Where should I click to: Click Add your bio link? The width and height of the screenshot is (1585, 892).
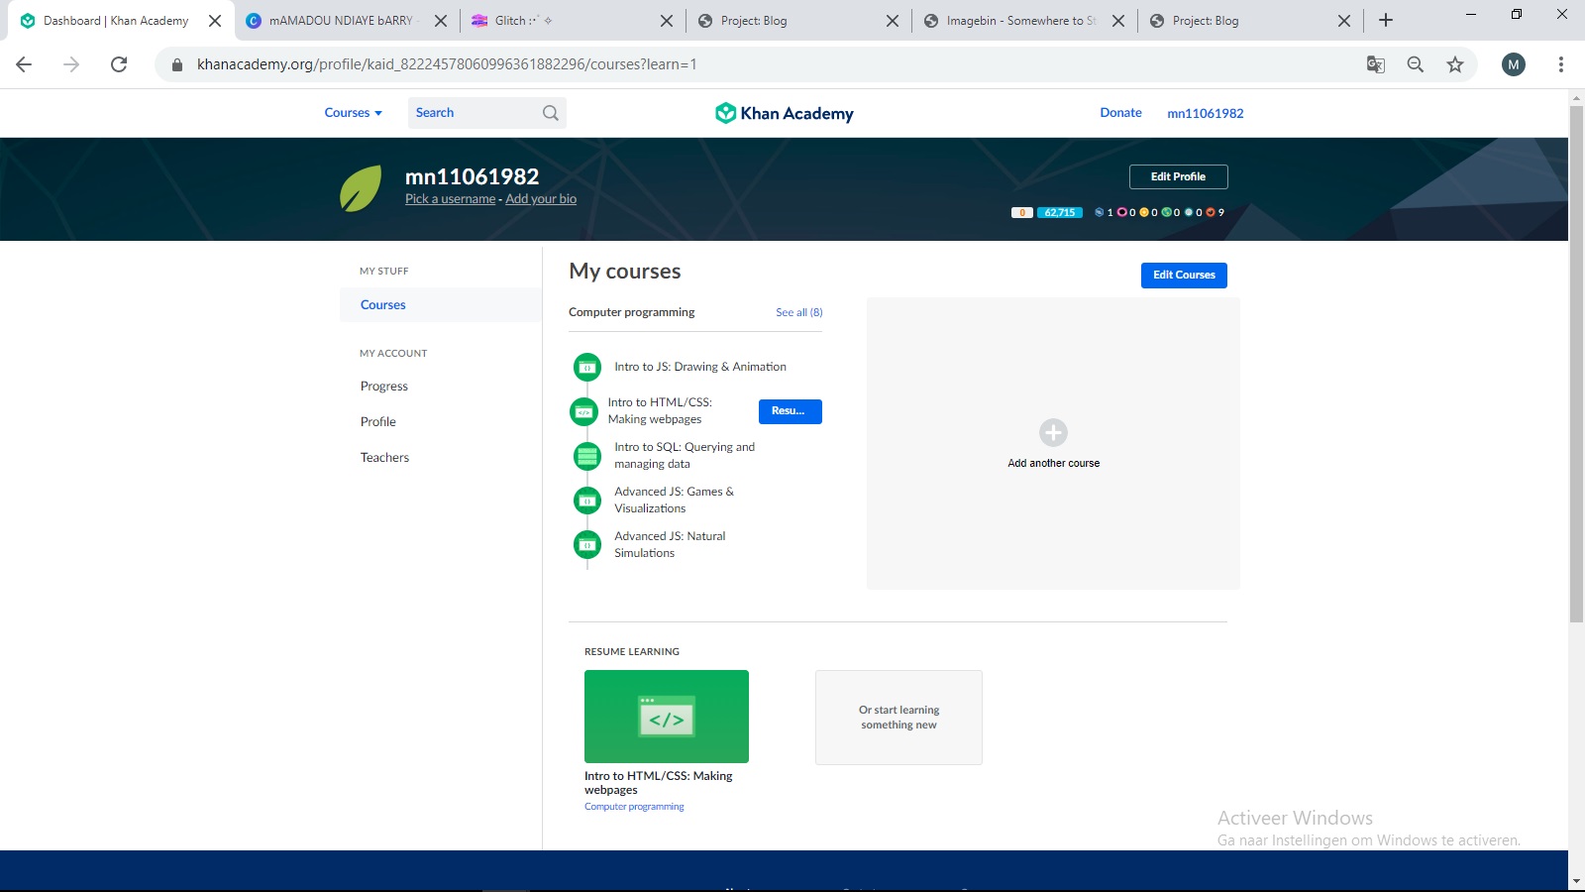tap(541, 199)
